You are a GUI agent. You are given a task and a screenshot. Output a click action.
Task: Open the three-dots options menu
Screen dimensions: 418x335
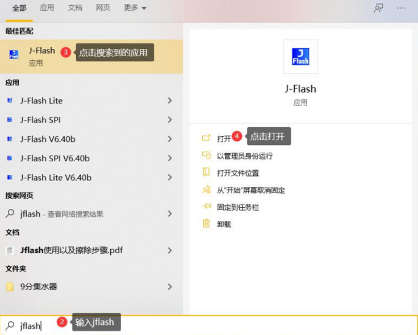[401, 8]
